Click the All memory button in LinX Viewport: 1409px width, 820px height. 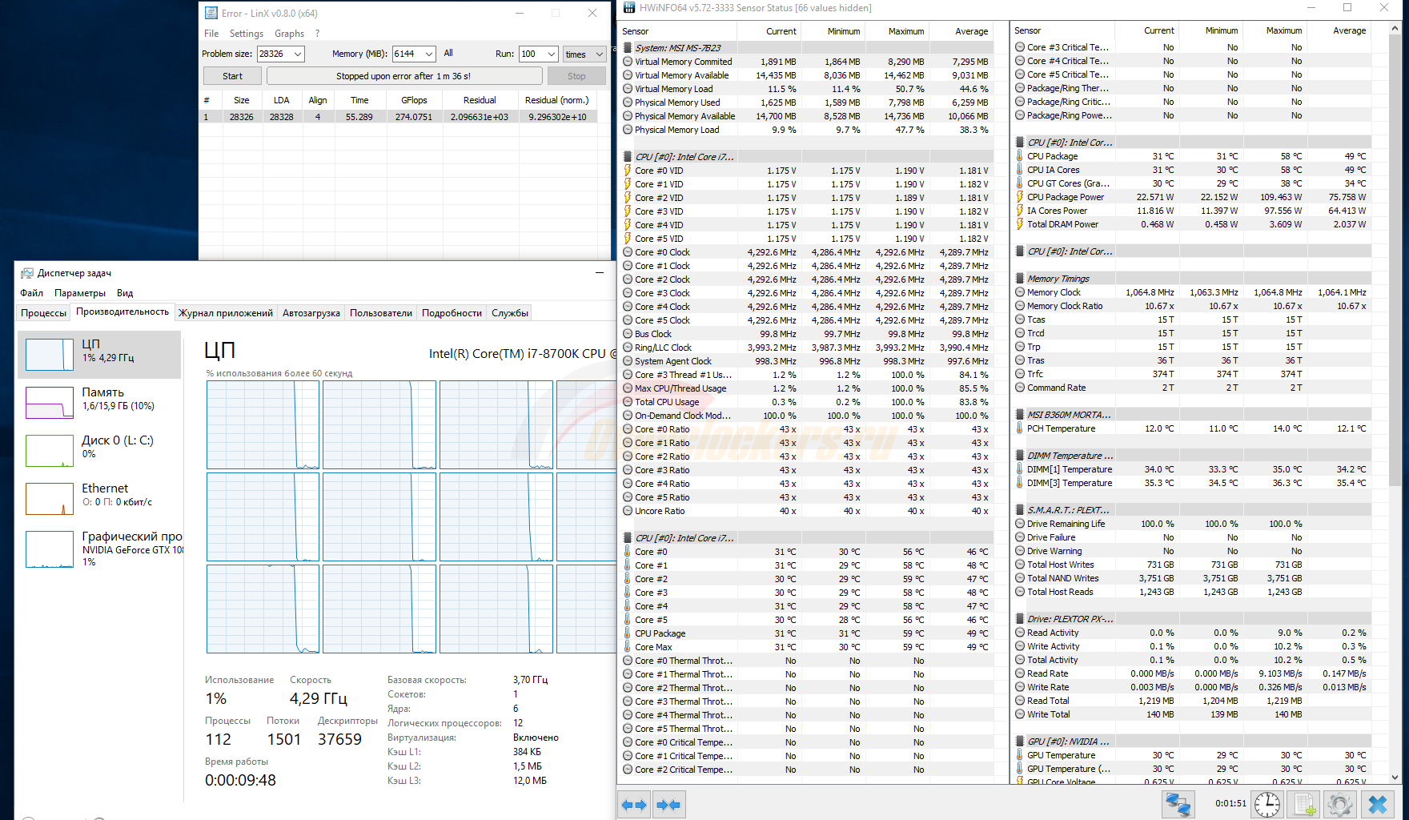[448, 53]
